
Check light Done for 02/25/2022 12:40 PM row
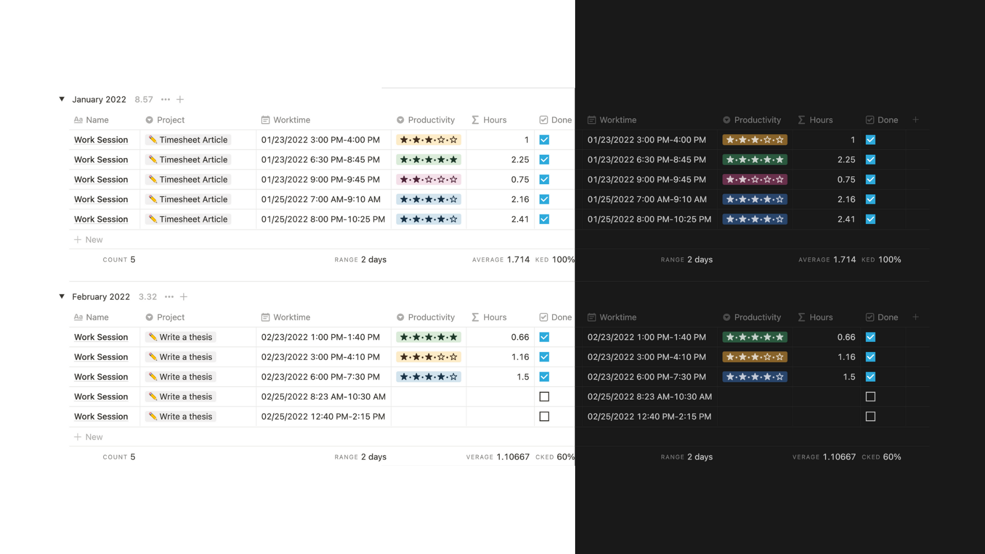[x=544, y=417]
